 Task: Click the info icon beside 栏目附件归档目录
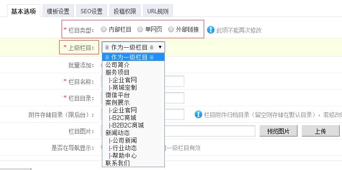click(198, 114)
